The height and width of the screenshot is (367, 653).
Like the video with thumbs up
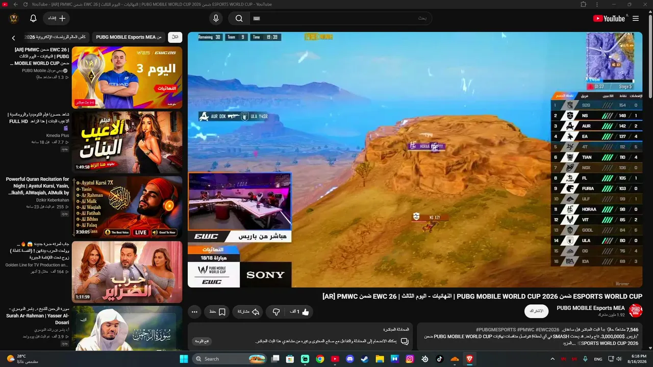click(x=300, y=311)
